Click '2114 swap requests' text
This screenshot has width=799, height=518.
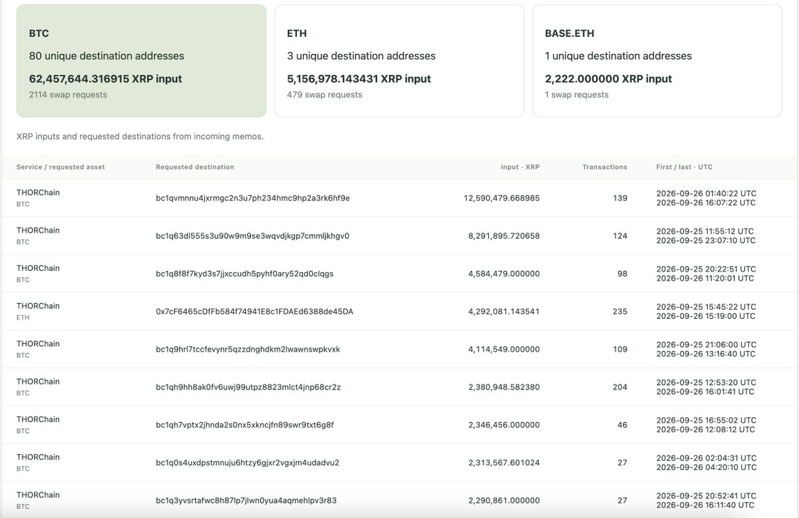coord(68,95)
